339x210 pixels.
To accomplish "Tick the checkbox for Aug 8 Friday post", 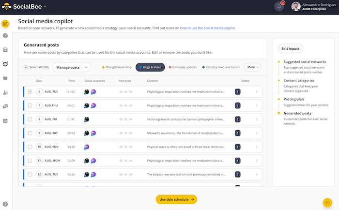I will [30, 119].
